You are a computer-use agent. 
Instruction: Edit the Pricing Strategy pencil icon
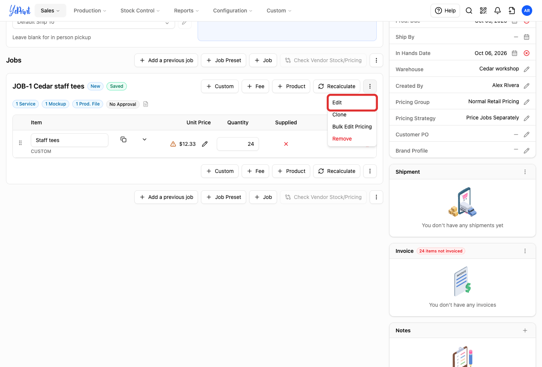click(x=527, y=118)
